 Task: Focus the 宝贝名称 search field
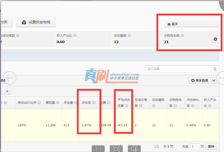coord(178,69)
